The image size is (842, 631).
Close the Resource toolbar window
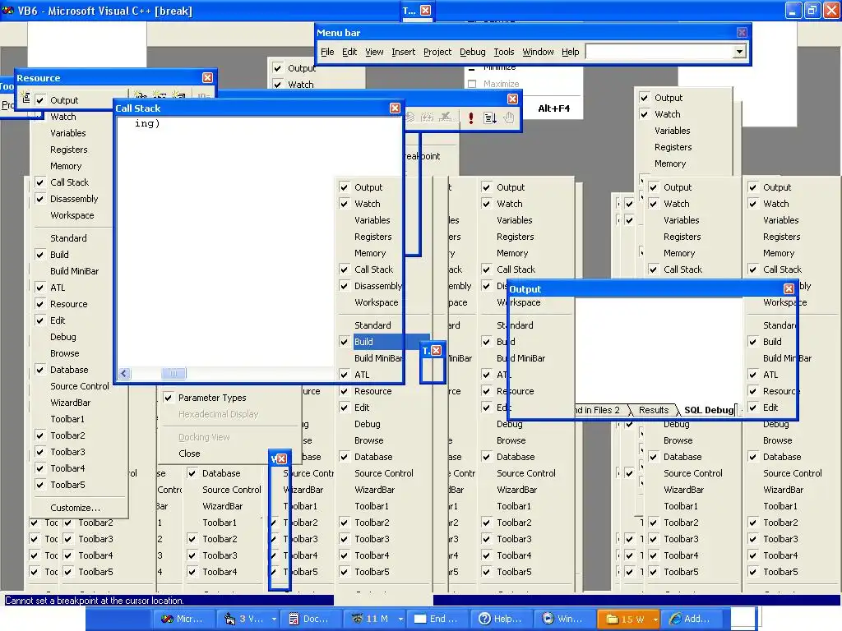[207, 78]
